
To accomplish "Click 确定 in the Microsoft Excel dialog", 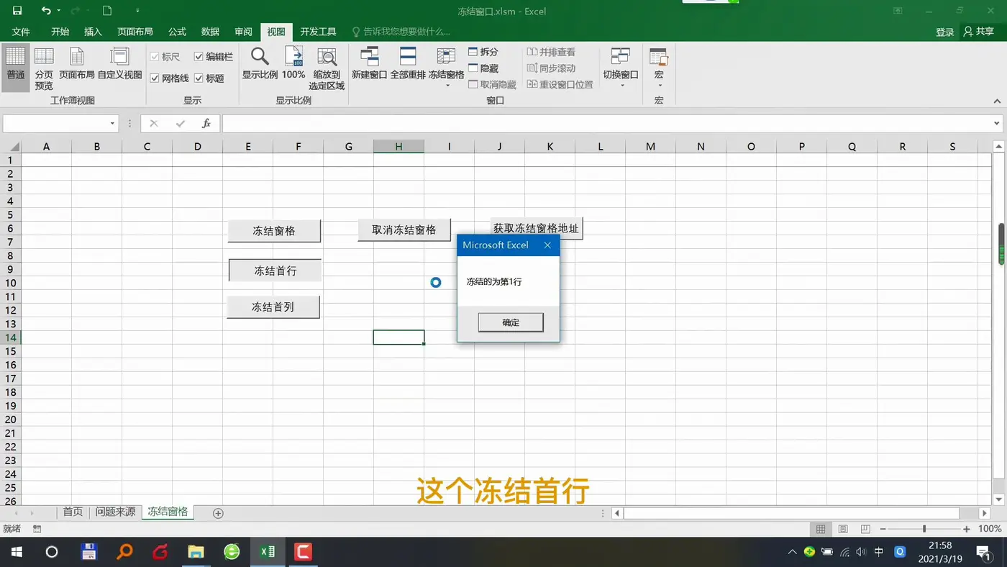I will pos(511,322).
